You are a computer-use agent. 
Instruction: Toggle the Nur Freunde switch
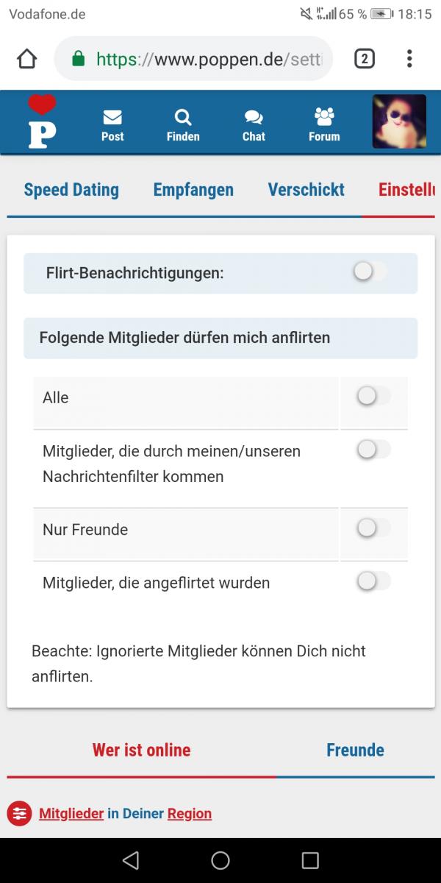pos(373,528)
